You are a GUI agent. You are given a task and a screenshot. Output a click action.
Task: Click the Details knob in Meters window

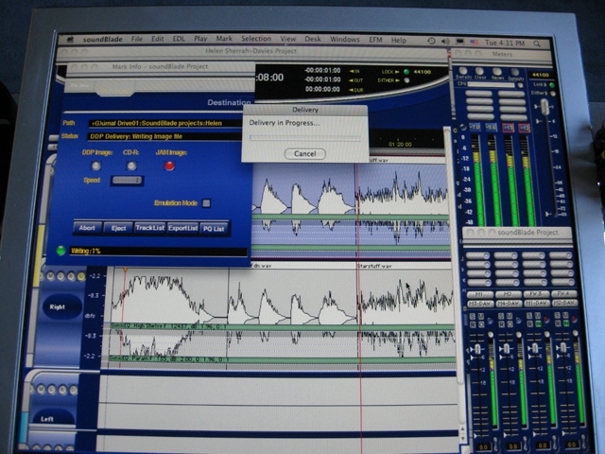point(463,71)
